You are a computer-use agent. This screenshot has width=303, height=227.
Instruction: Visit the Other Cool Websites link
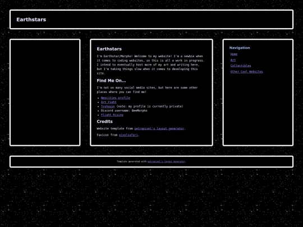pyautogui.click(x=246, y=72)
